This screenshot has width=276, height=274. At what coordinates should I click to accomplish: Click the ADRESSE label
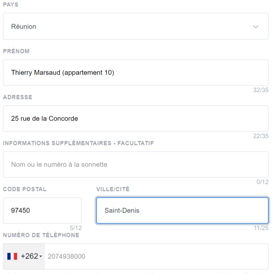pyautogui.click(x=18, y=97)
